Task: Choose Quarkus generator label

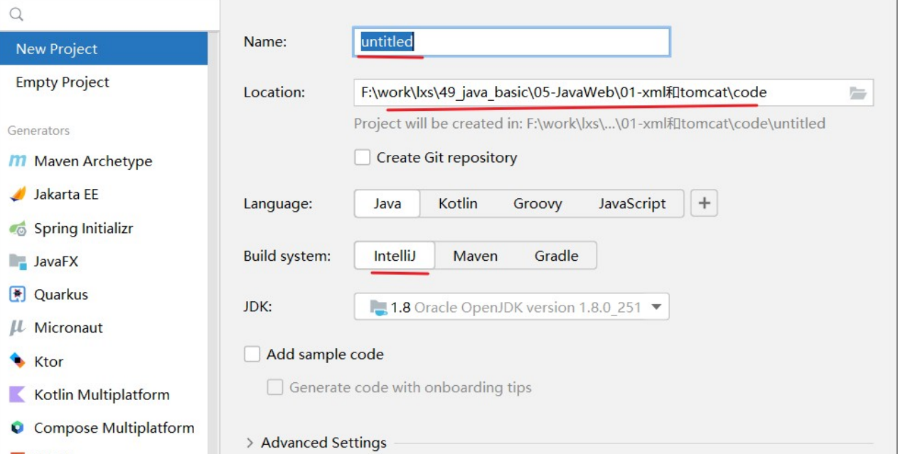Action: coord(61,294)
